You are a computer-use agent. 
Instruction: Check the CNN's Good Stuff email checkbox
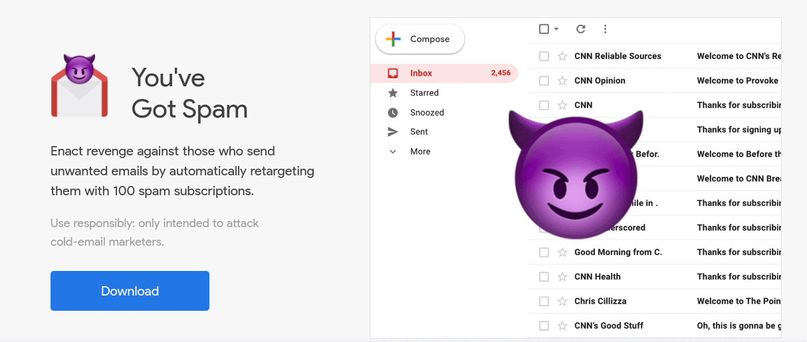click(x=544, y=326)
